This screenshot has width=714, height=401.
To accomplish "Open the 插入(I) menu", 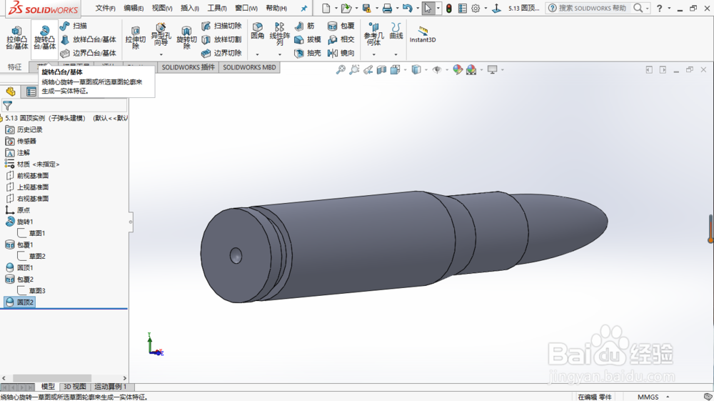I will pyautogui.click(x=190, y=8).
